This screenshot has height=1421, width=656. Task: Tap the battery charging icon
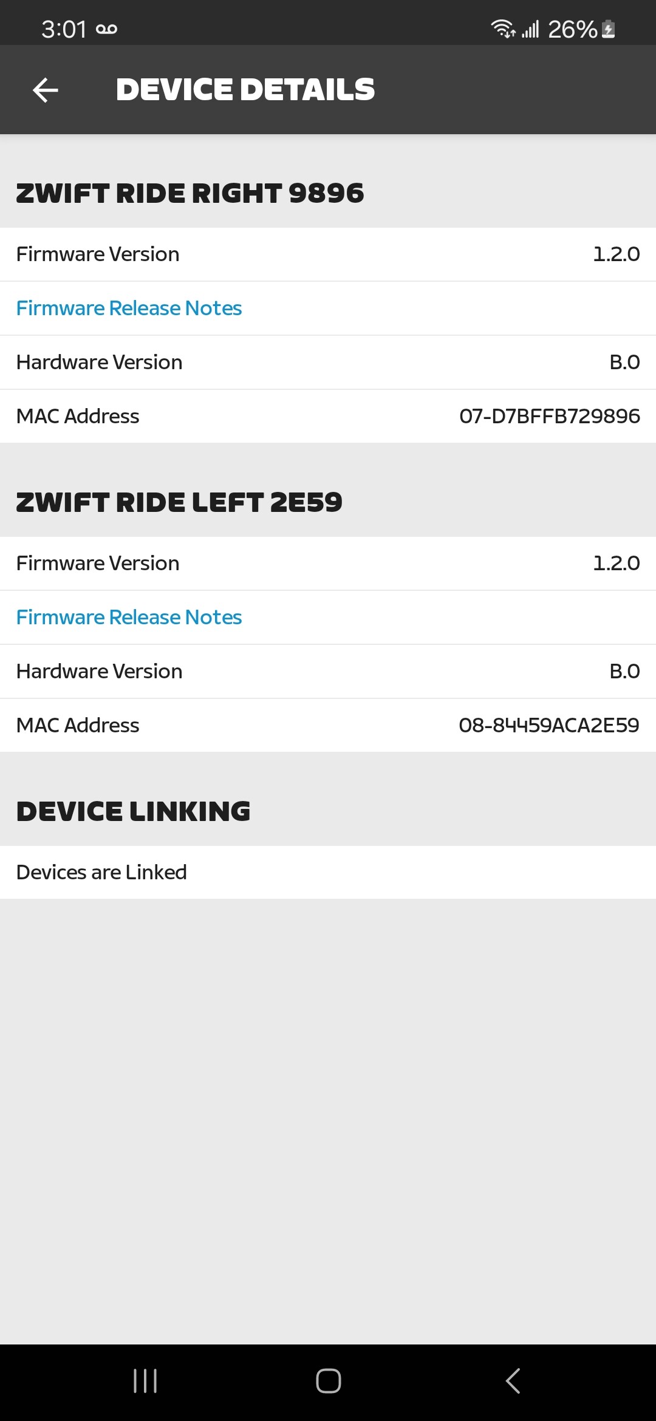(x=608, y=29)
